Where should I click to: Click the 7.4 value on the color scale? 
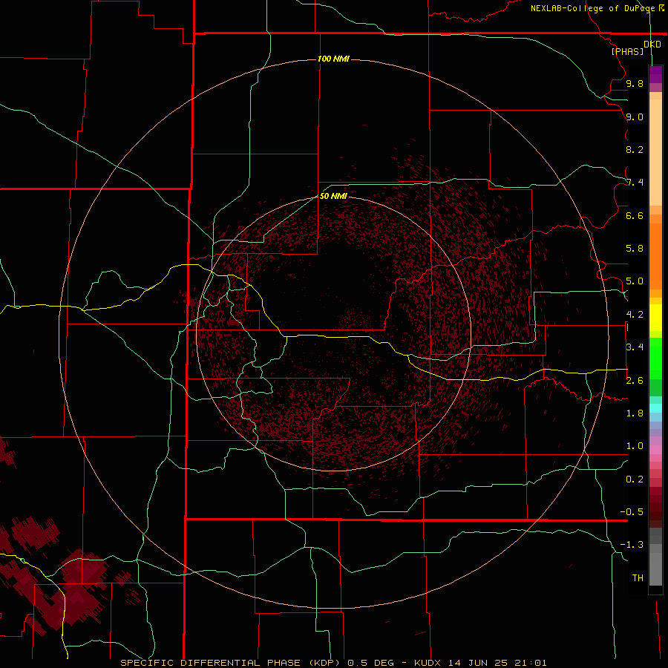[635, 183]
